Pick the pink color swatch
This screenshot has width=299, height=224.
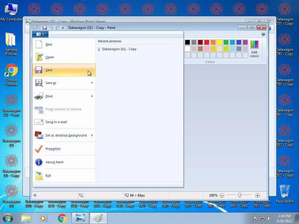207,49
